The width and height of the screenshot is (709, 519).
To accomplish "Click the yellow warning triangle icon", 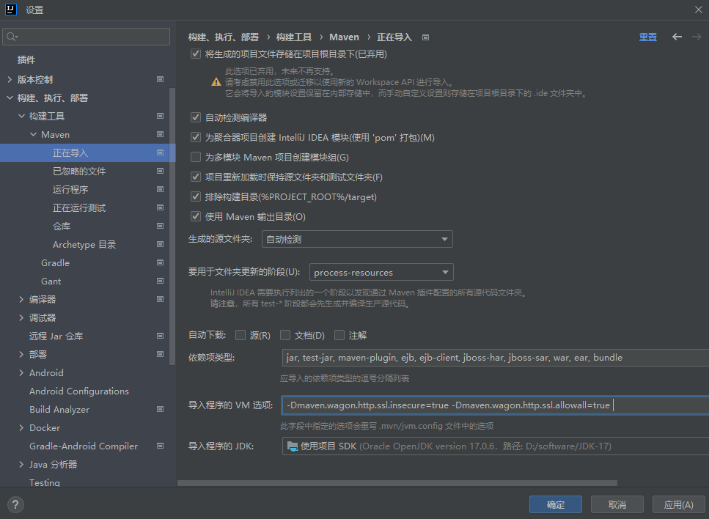I will 216,82.
